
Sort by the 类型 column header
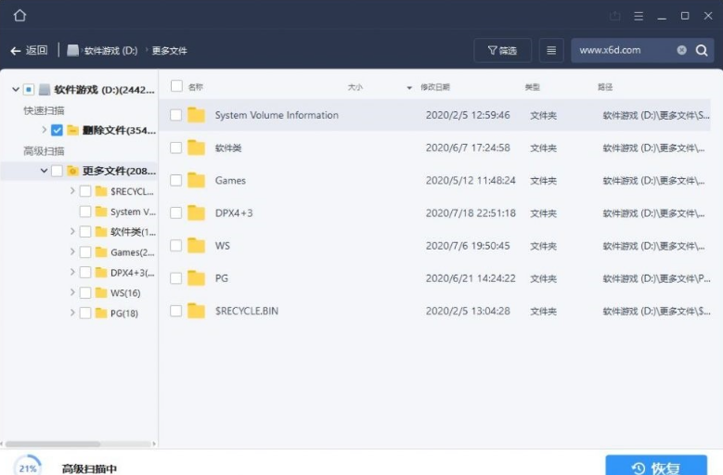click(532, 87)
